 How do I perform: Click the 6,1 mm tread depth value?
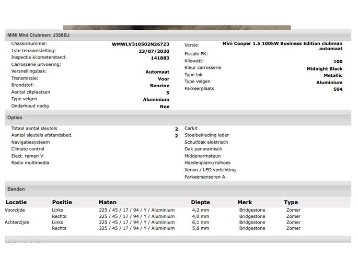(200, 222)
